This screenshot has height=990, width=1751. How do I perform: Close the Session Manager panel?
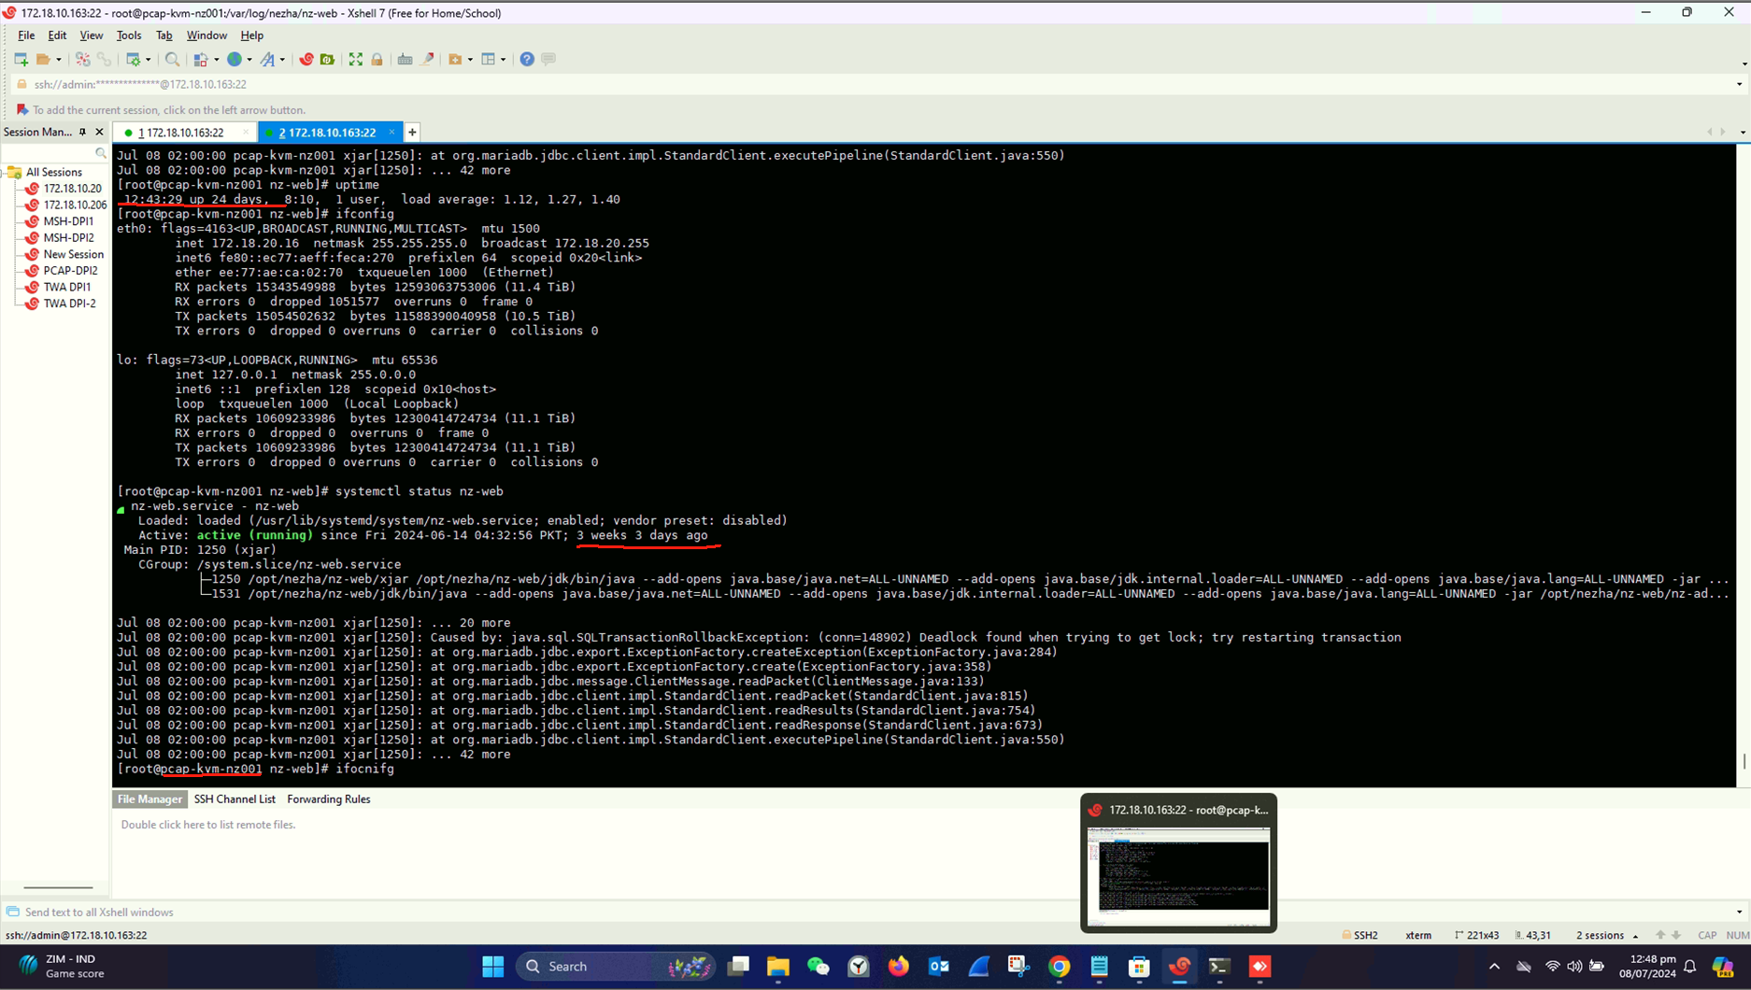[x=99, y=132]
